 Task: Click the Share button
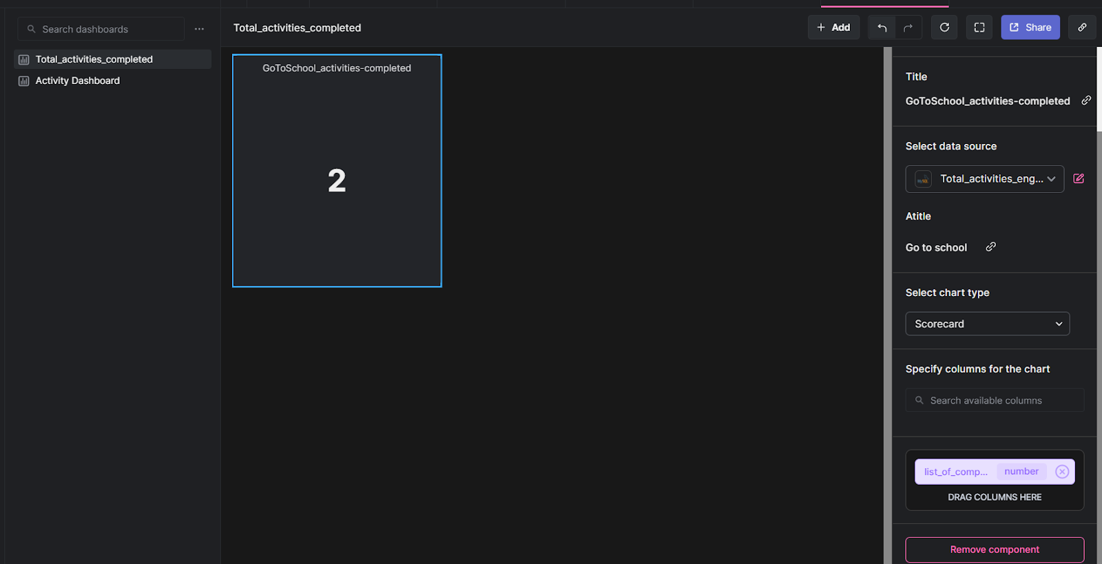1030,28
